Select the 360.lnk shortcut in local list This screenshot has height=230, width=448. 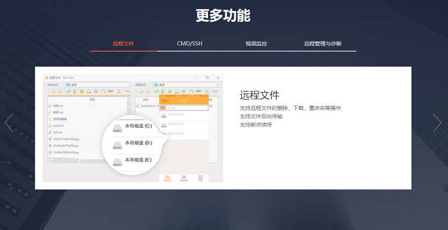click(56, 132)
